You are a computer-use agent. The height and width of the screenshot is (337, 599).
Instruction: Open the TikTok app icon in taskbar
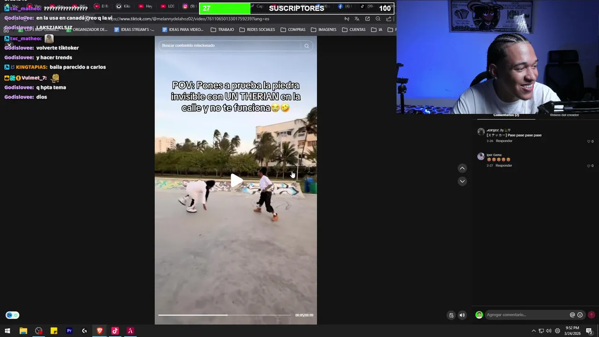pyautogui.click(x=115, y=331)
